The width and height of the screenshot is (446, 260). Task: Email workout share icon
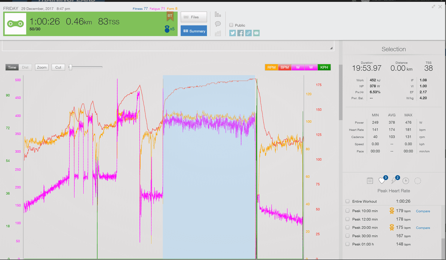tap(256, 33)
